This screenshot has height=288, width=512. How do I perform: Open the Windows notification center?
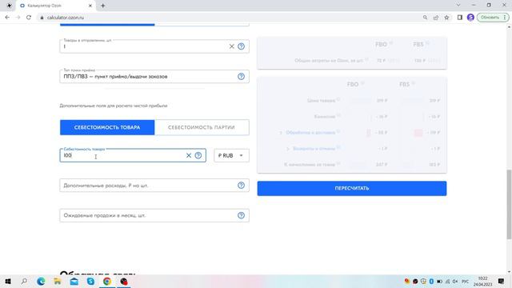tap(501, 281)
